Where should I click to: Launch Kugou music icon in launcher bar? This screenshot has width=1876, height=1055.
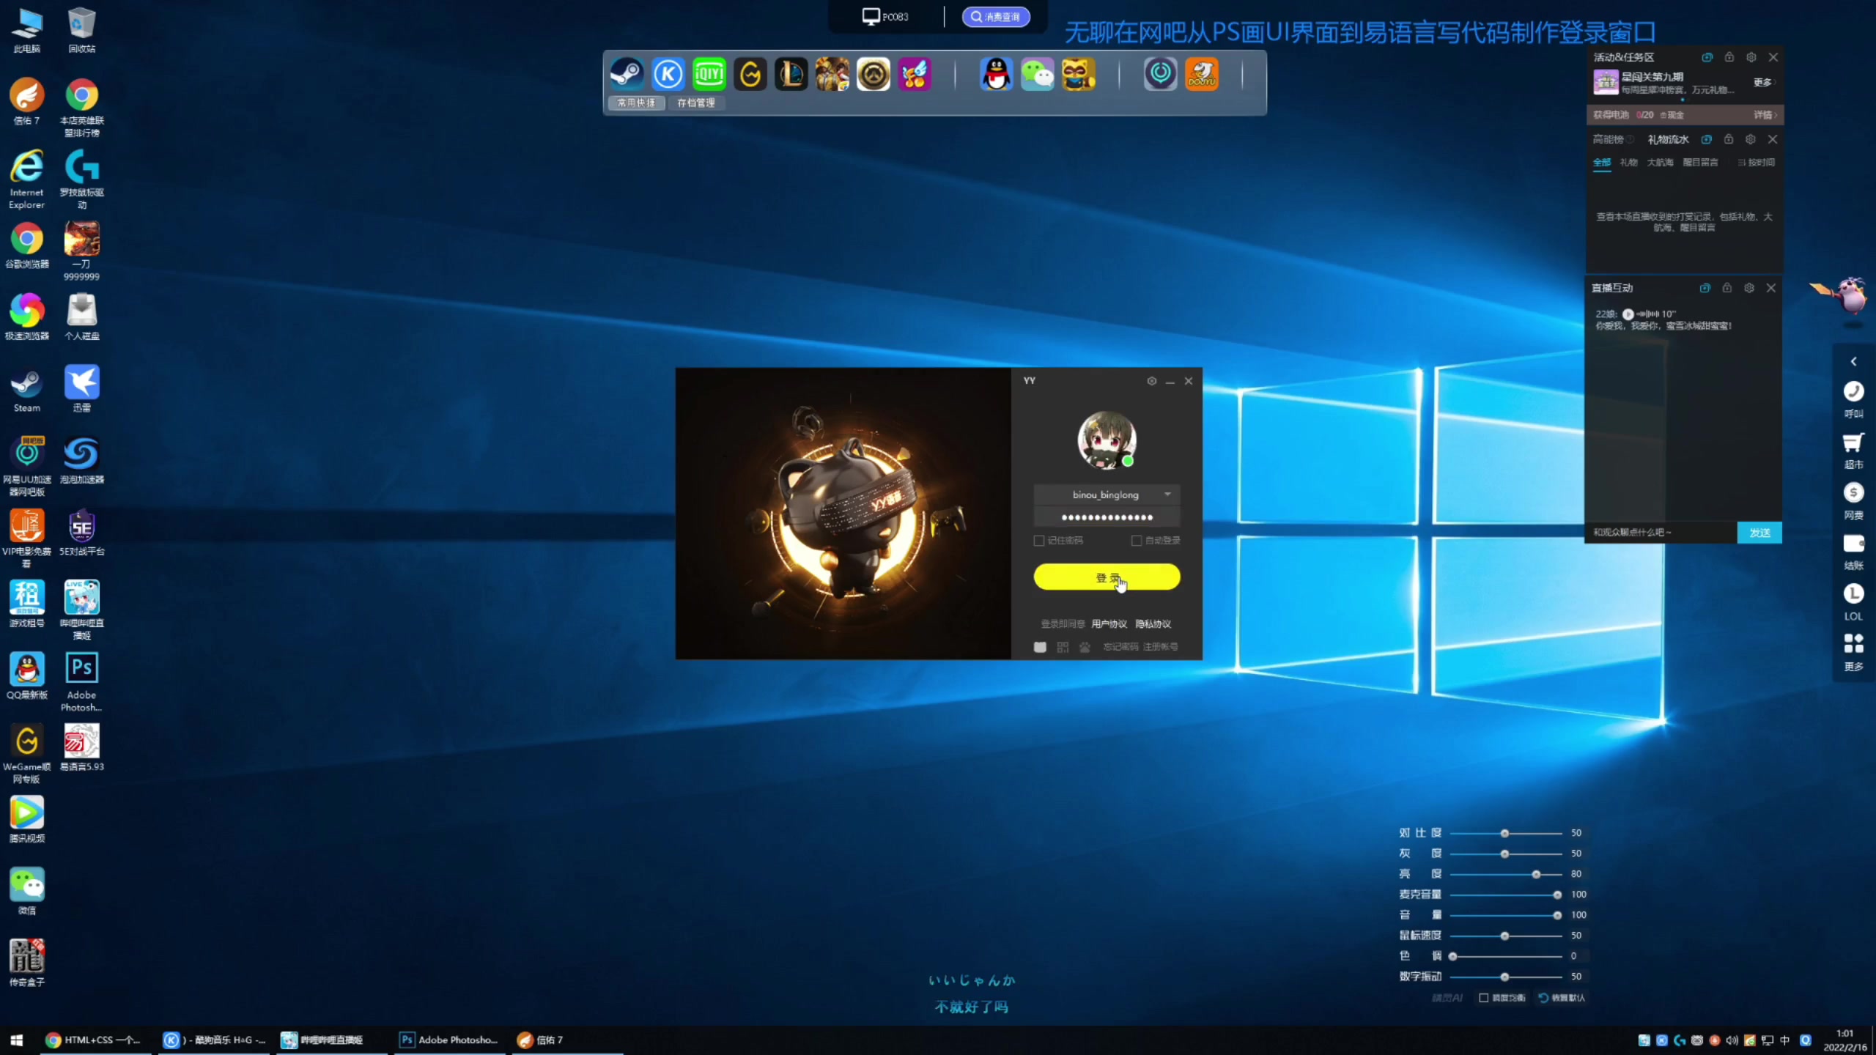coord(668,74)
